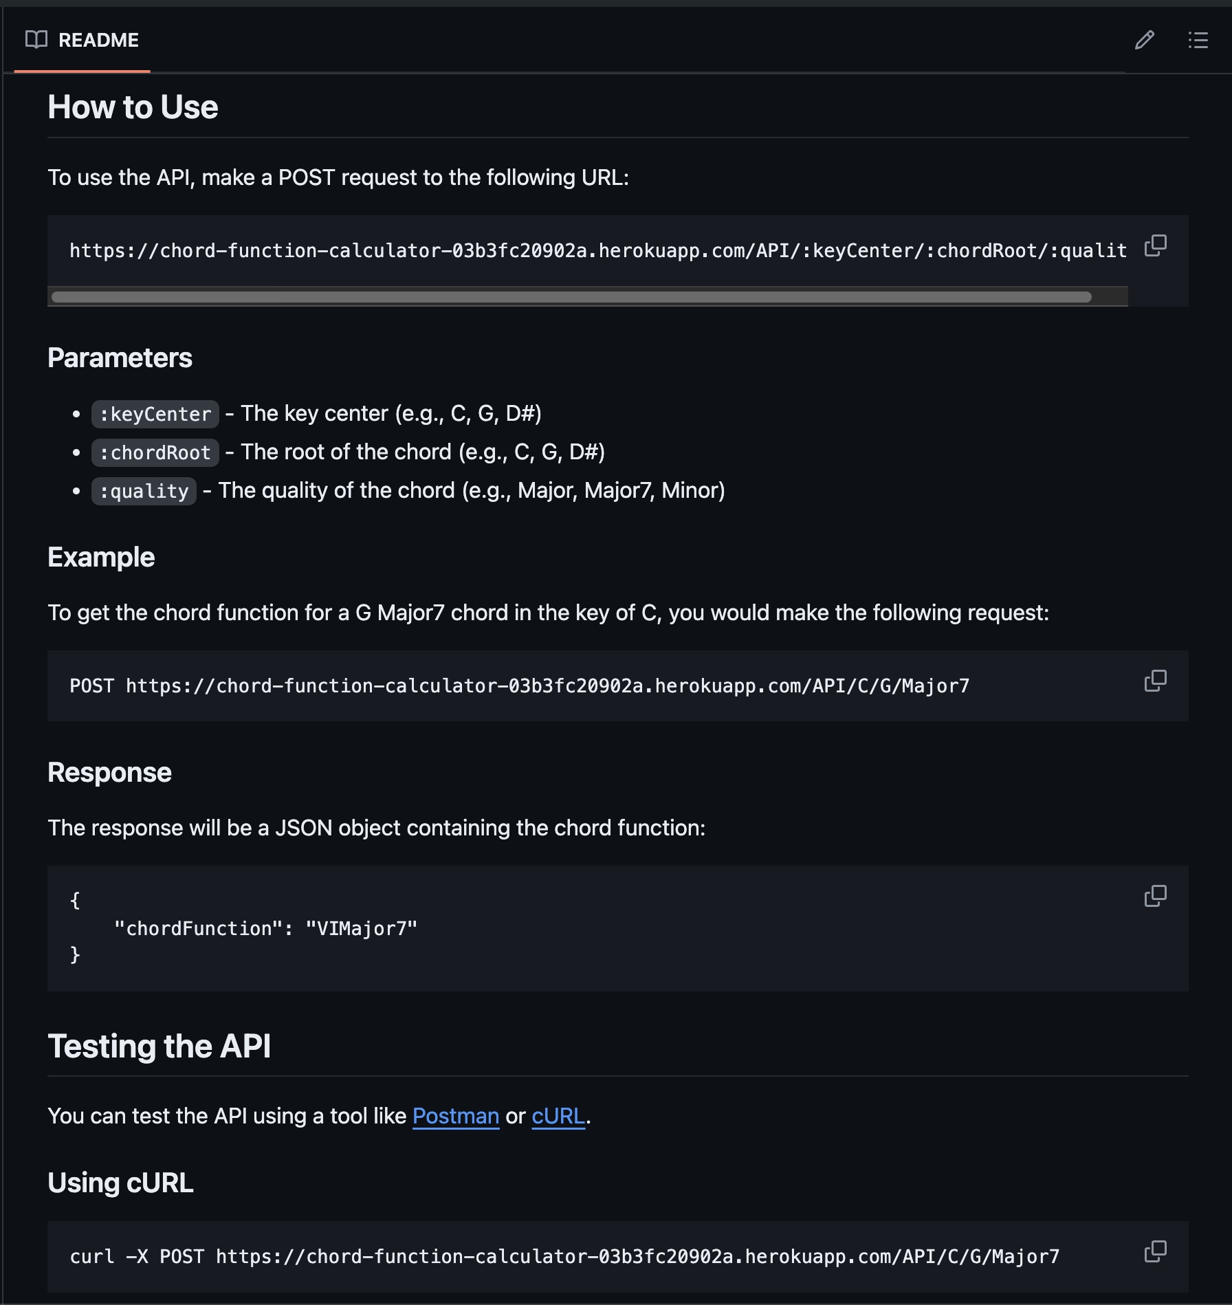Copy the curl command
The height and width of the screenshot is (1305, 1232).
click(x=1155, y=1251)
